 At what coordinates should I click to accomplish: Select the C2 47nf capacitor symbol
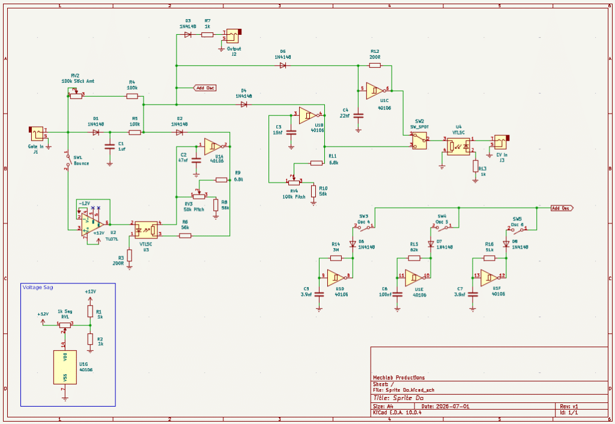point(196,160)
